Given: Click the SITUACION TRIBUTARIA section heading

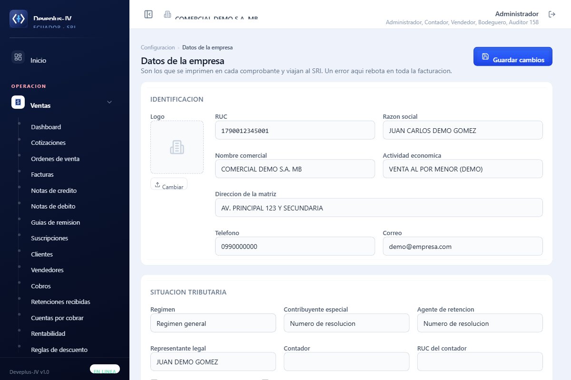Looking at the screenshot, I should click(188, 292).
